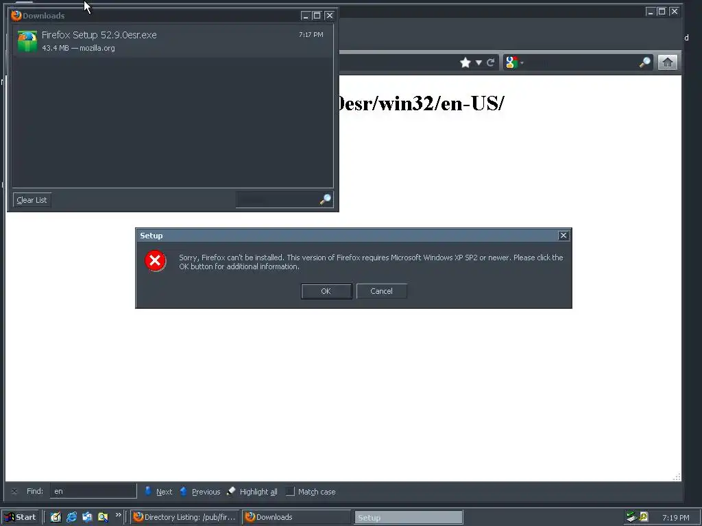Screen dimensions: 702x526
Task: Cancel the Setup error dialog
Action: coord(381,291)
